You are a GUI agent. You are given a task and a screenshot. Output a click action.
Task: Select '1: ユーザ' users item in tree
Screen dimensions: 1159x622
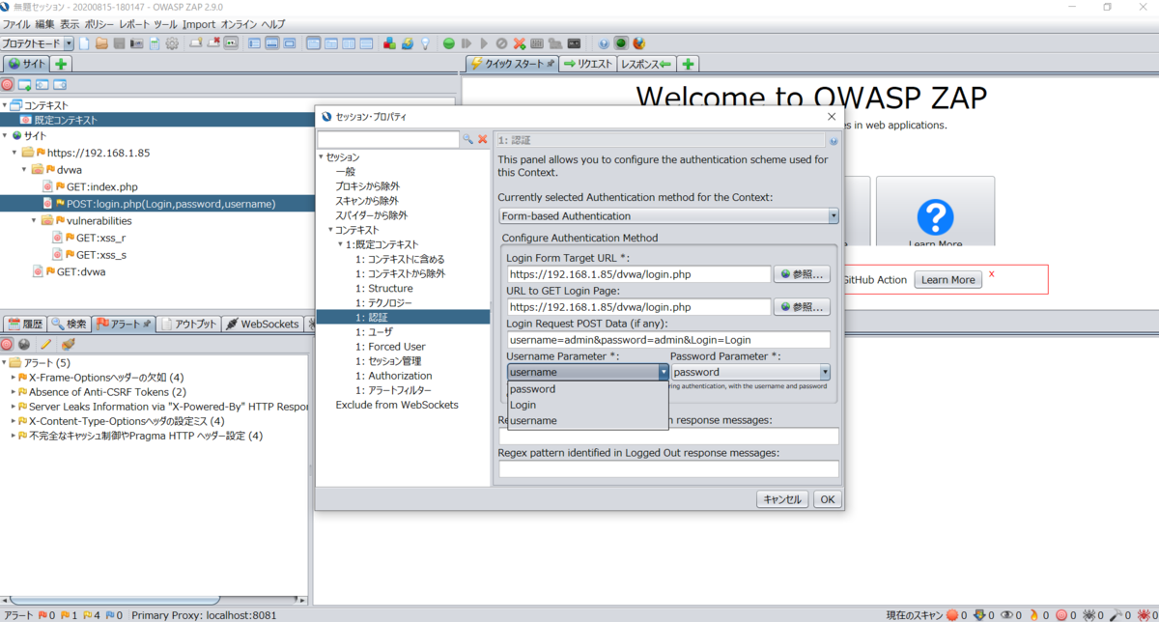(375, 331)
